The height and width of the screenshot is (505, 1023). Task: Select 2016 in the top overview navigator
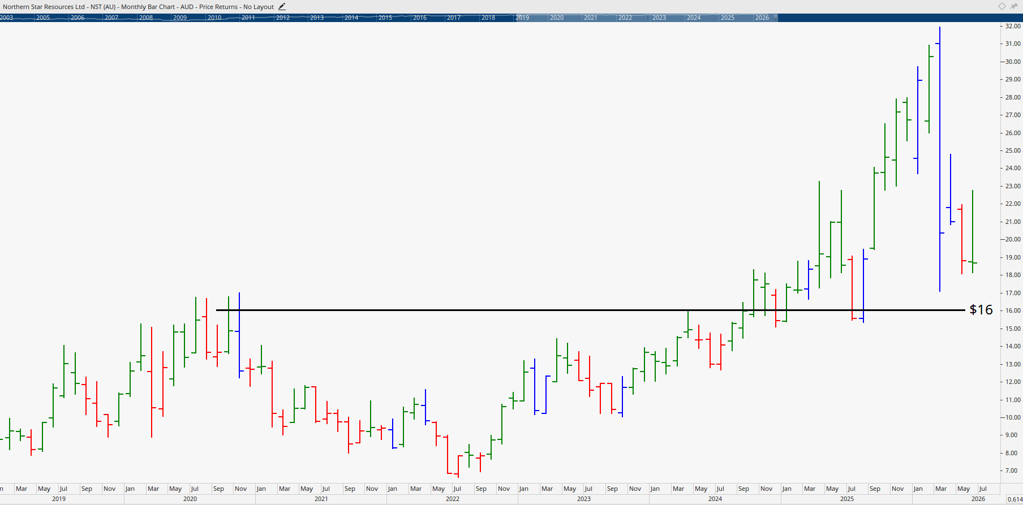pos(420,18)
